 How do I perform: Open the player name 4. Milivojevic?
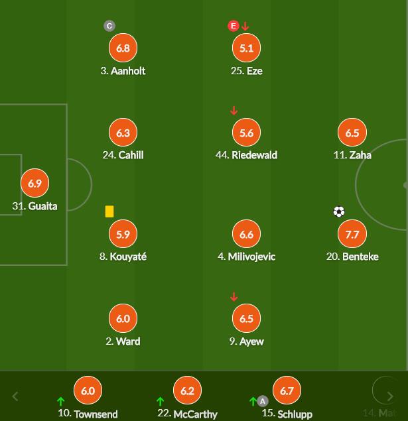tap(247, 257)
